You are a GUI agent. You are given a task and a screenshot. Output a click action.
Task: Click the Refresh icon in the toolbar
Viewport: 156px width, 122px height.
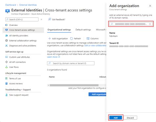click(x=72, y=38)
